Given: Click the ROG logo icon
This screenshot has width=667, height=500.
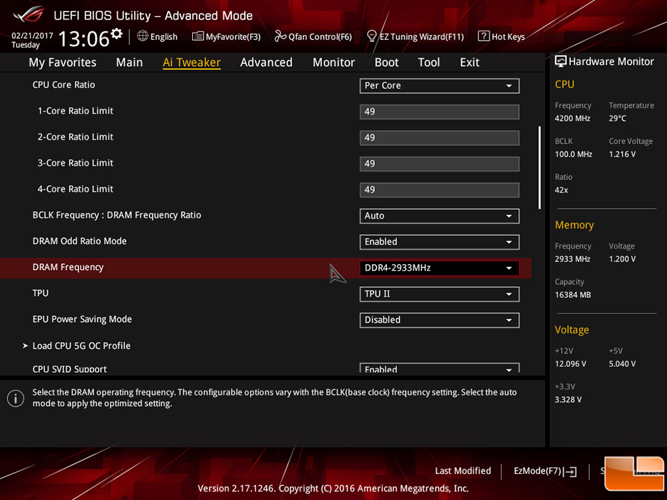Looking at the screenshot, I should point(29,14).
